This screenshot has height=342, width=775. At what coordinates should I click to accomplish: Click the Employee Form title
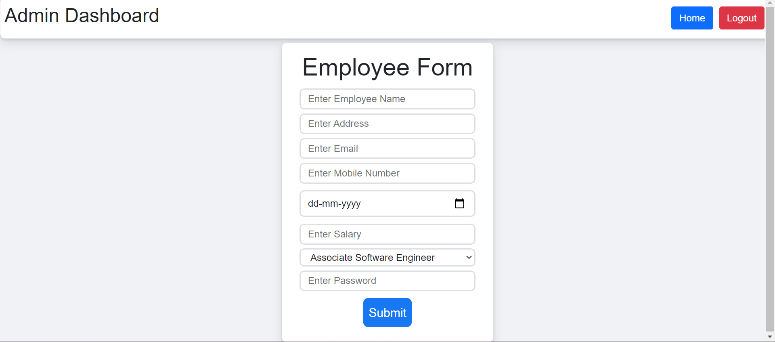(387, 67)
